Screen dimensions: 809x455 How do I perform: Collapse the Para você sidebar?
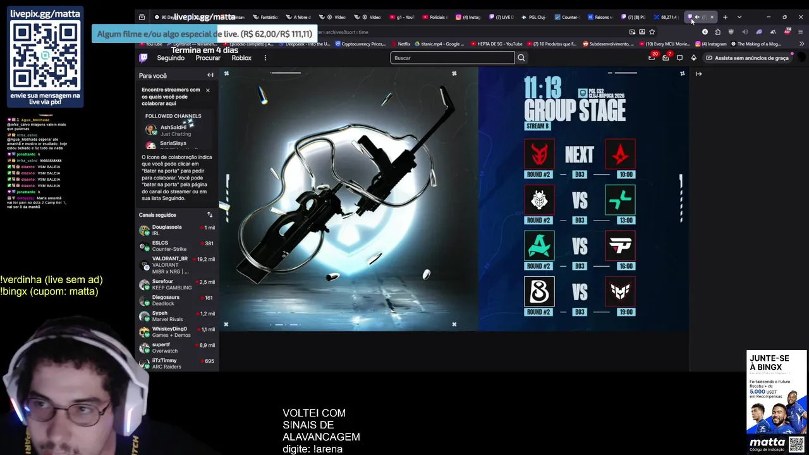point(210,75)
